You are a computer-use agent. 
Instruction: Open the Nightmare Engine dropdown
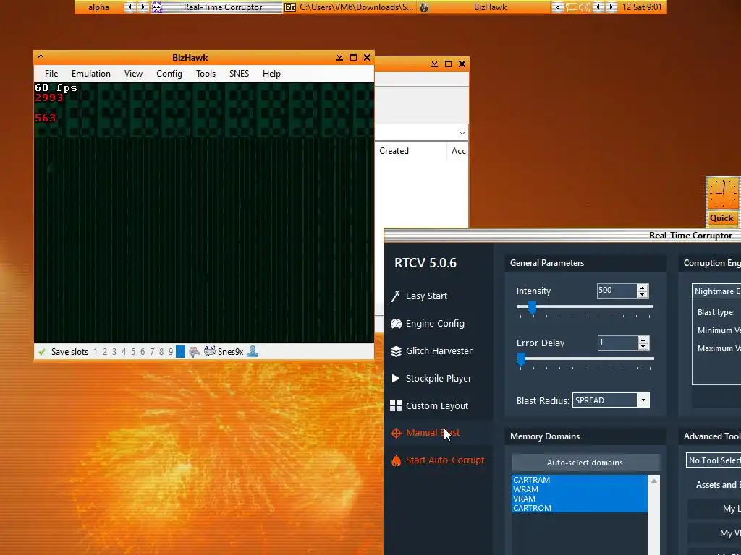point(716,291)
